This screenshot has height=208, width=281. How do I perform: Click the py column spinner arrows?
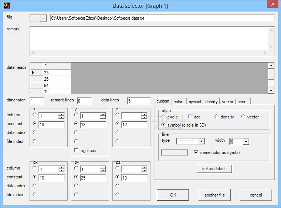tap(103, 169)
